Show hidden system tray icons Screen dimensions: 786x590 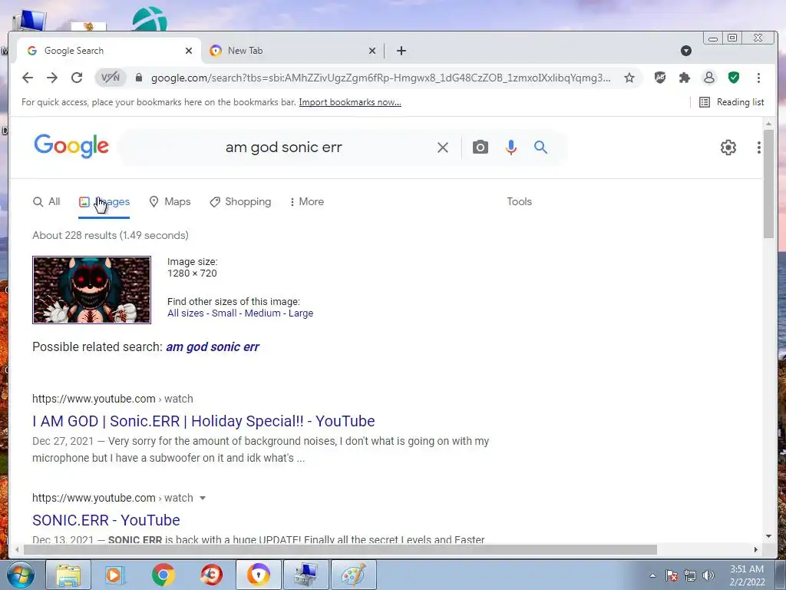(x=652, y=575)
